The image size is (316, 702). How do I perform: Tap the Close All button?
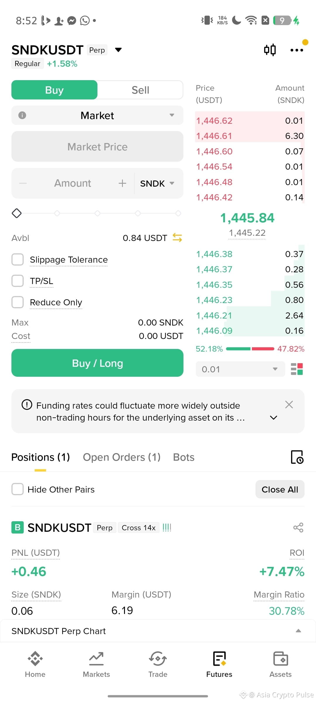(280, 489)
